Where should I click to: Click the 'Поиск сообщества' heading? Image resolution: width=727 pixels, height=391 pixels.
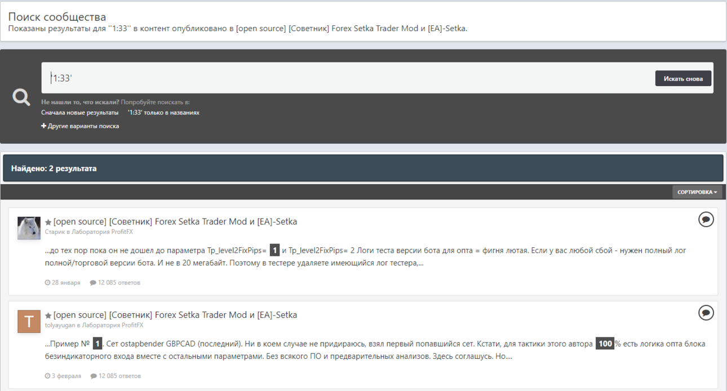click(57, 17)
